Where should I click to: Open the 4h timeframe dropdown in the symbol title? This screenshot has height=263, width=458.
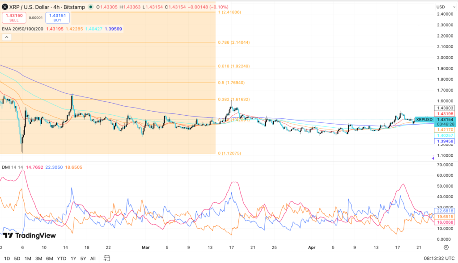[56, 7]
